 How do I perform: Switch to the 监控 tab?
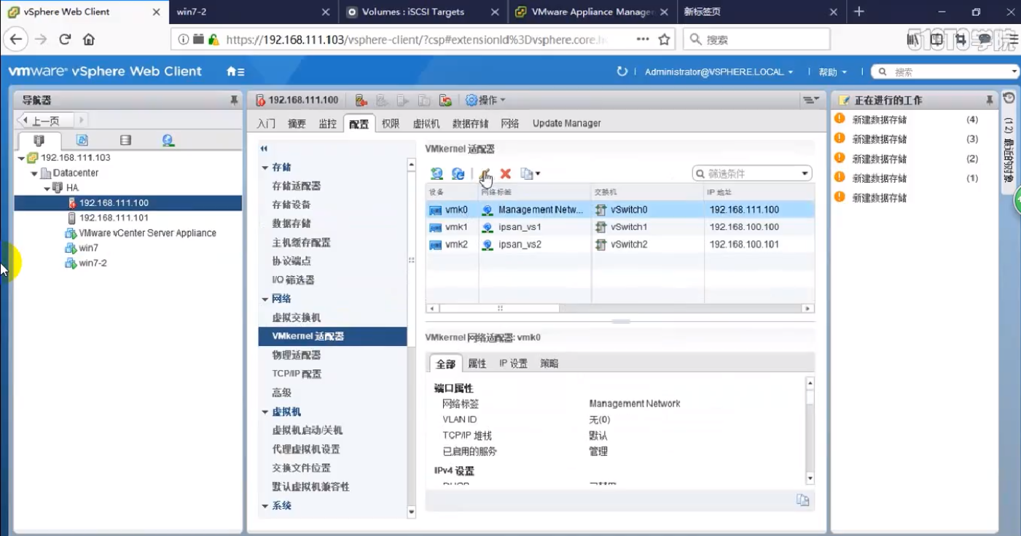327,124
